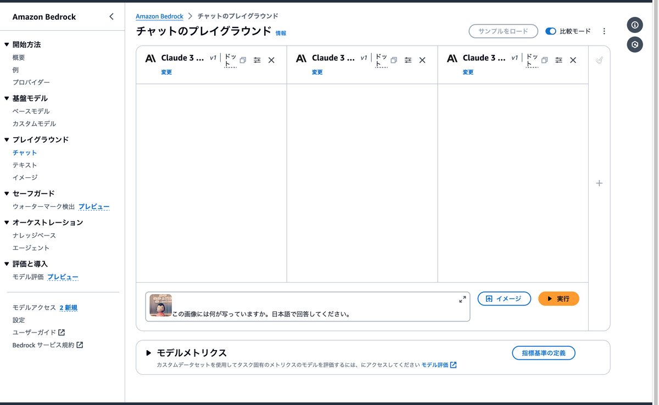The width and height of the screenshot is (659, 405).
Task: Click the イメージ upload button
Action: (504, 299)
